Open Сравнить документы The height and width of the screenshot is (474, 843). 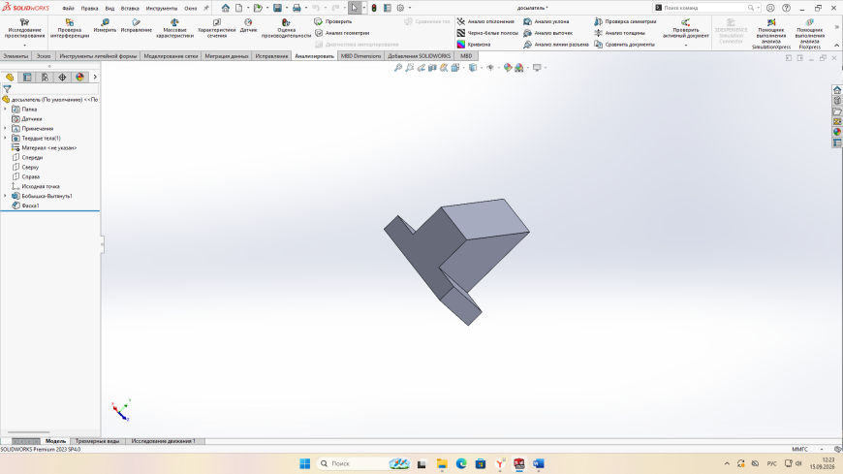click(x=624, y=45)
